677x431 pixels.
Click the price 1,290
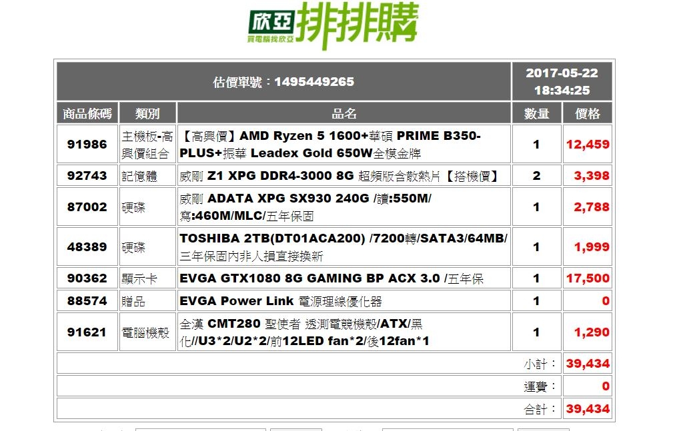pyautogui.click(x=592, y=332)
